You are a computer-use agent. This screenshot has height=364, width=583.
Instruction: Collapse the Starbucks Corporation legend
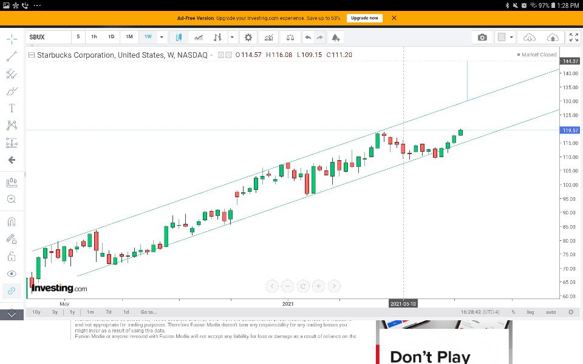32,55
